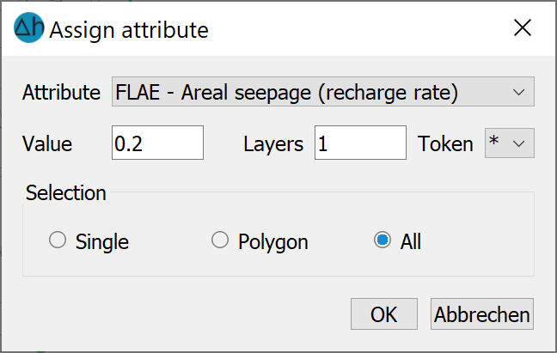Click the Single option label text

(x=102, y=242)
